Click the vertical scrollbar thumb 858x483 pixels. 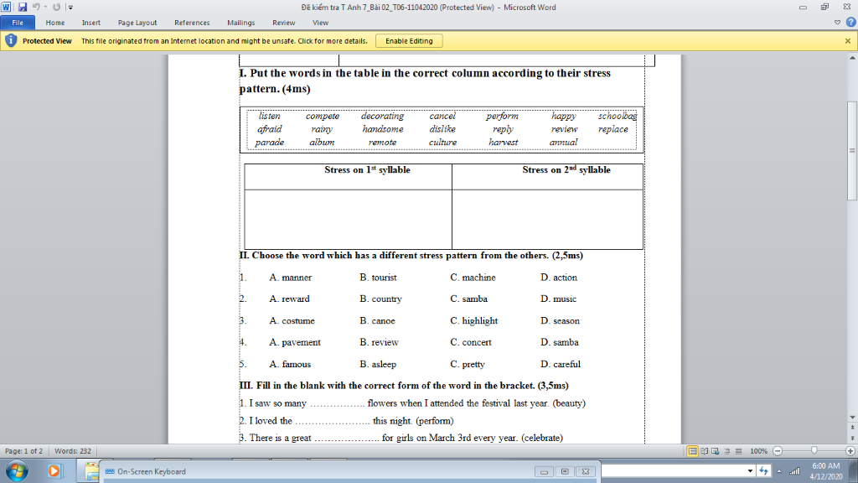(x=852, y=151)
